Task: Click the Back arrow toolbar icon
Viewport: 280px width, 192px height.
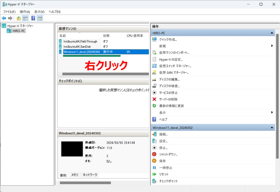Action: [4, 18]
